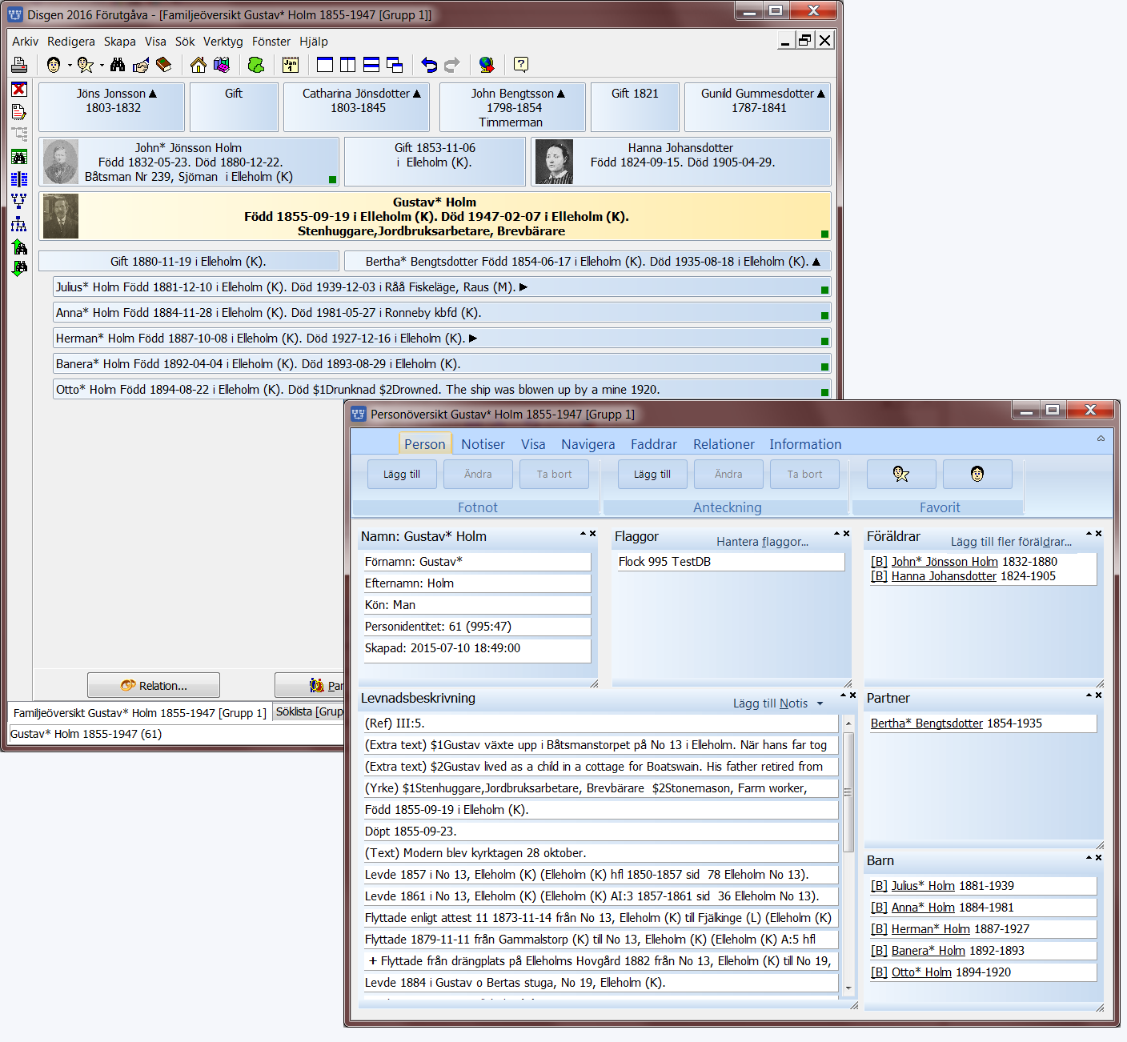Click the grey redo arrow icon

pyautogui.click(x=452, y=65)
